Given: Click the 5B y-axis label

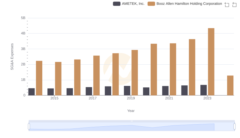Looking at the screenshot, I should (23, 18).
